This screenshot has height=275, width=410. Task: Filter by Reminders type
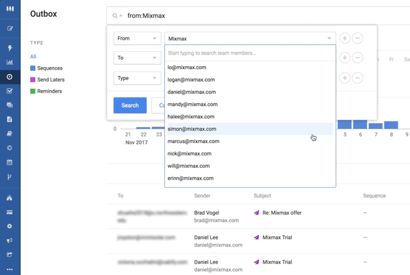tap(49, 91)
